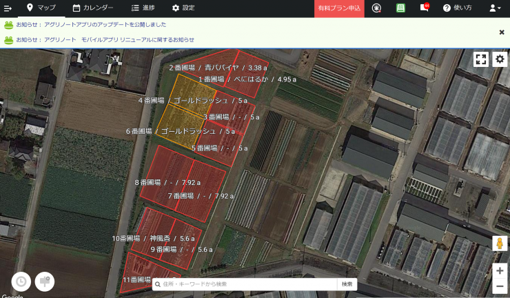Close the notice banner

click(502, 32)
